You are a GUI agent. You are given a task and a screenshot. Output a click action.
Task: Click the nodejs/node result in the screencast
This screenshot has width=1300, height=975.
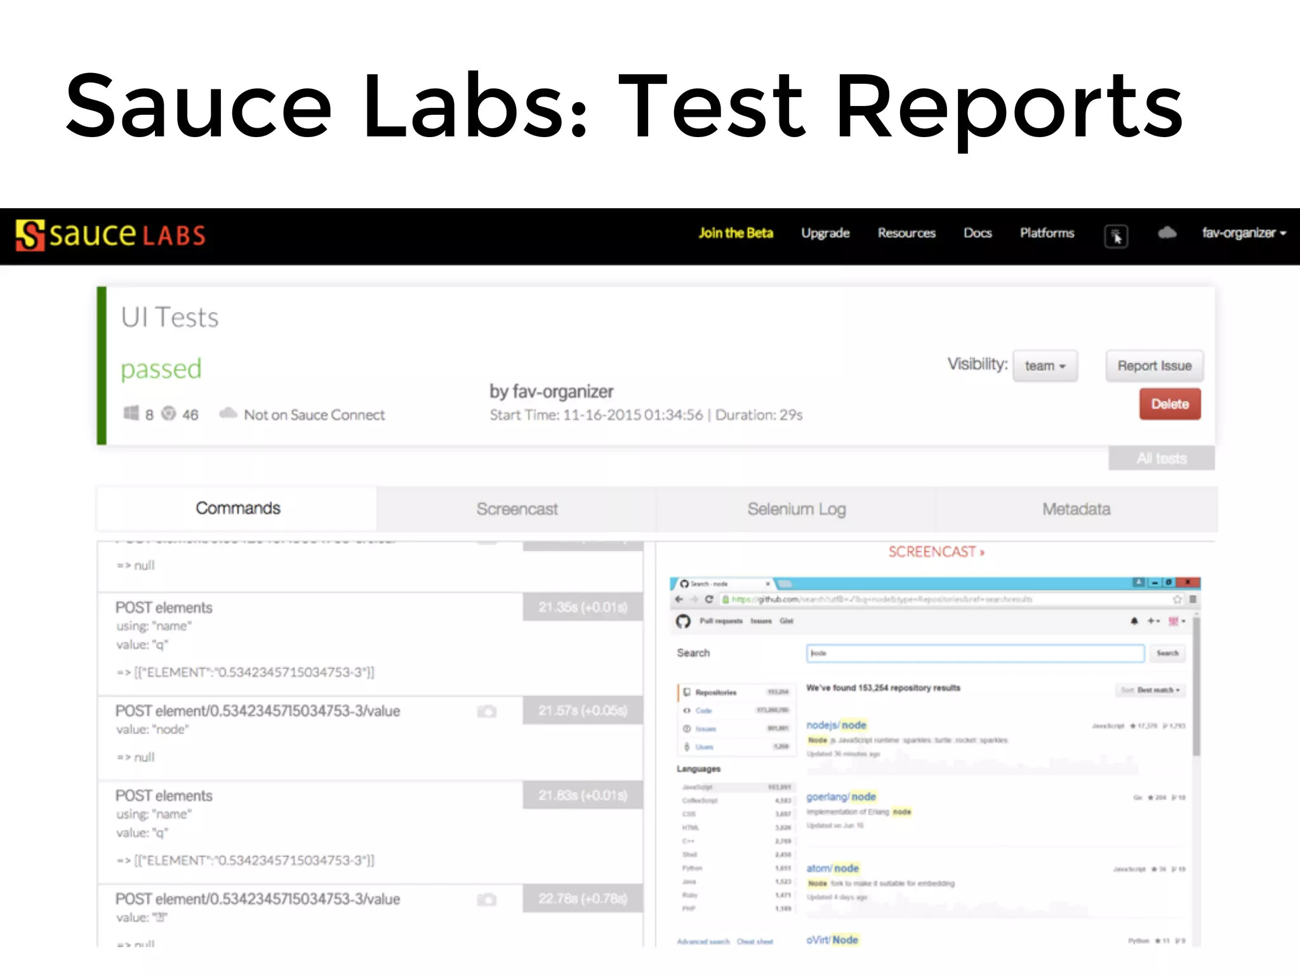(x=836, y=725)
